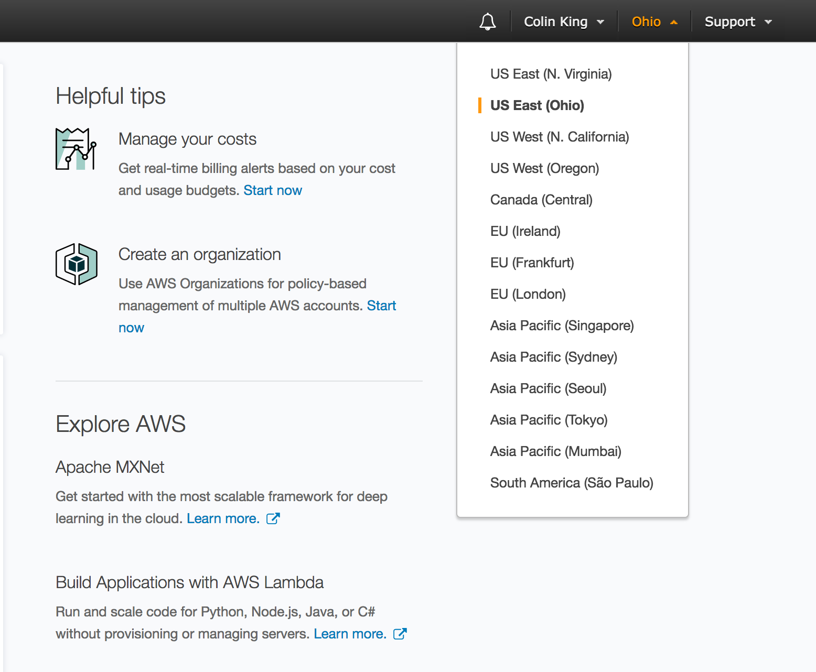Choose US West (Oregon) region
Image resolution: width=816 pixels, height=672 pixels.
pos(544,168)
